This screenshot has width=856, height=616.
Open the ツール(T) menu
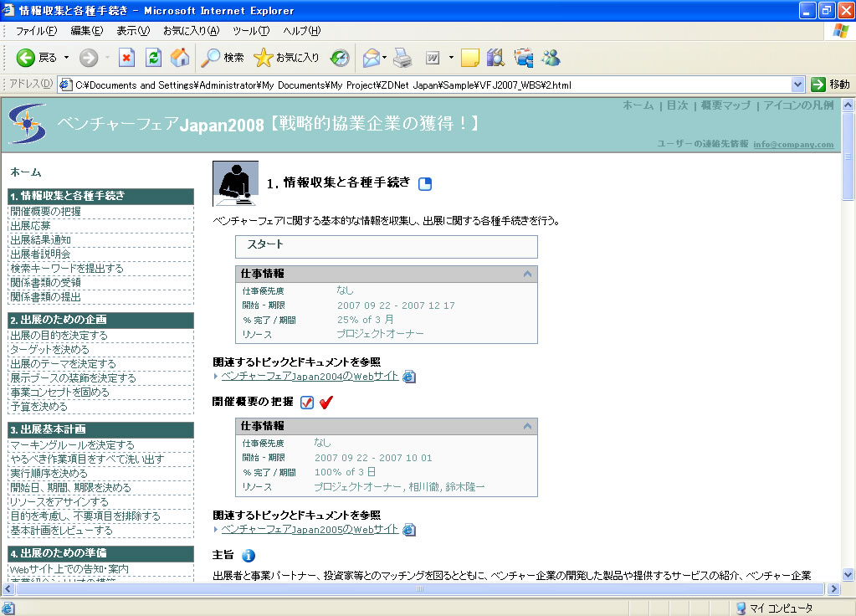(251, 31)
